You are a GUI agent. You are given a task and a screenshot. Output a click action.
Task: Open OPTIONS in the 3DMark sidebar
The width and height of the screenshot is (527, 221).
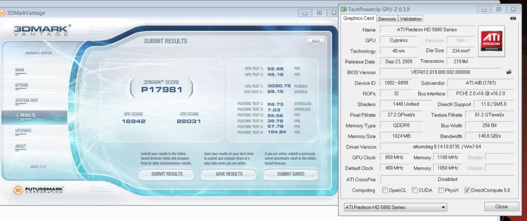tap(22, 85)
